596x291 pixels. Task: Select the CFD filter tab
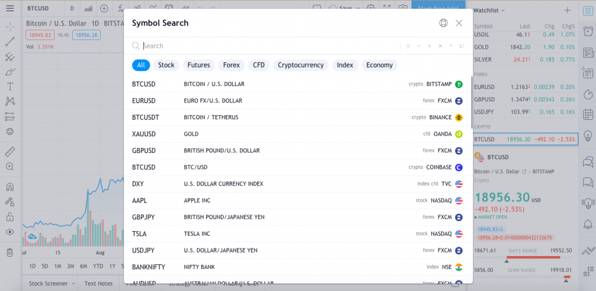259,65
